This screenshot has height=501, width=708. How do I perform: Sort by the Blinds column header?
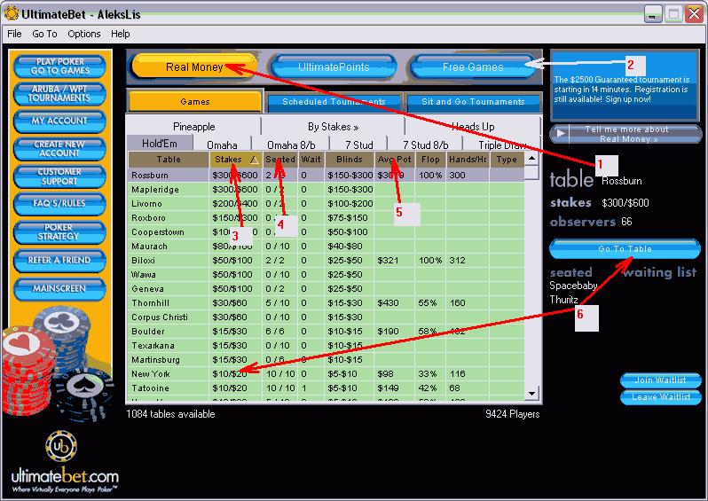point(350,160)
